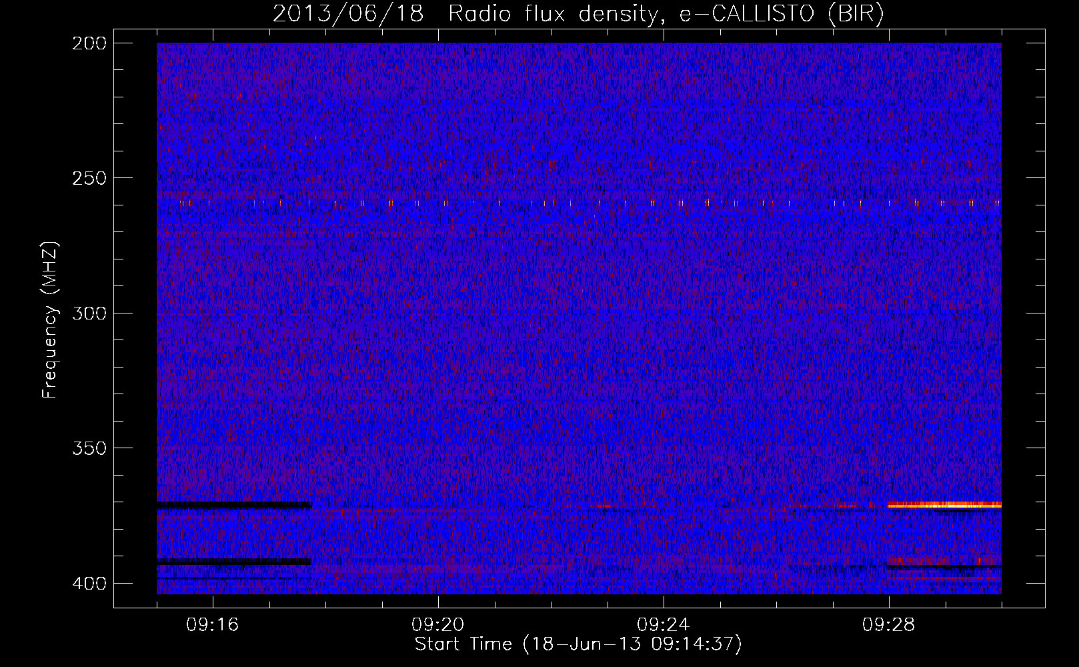1079x667 pixels.
Task: Click the '09:24' time tick label
Action: 664,625
